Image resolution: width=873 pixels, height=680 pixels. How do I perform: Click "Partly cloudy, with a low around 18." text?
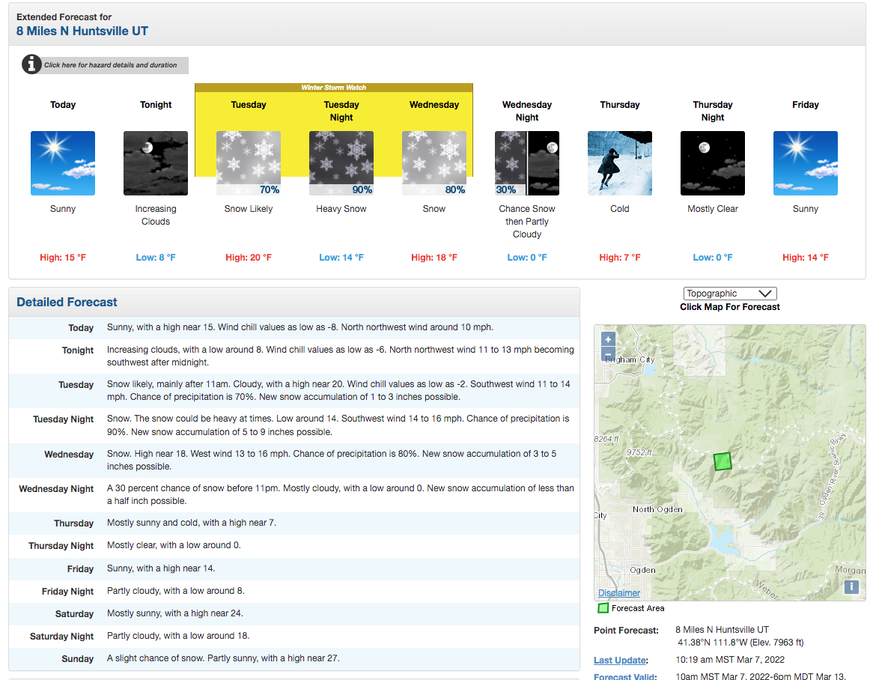click(x=178, y=636)
